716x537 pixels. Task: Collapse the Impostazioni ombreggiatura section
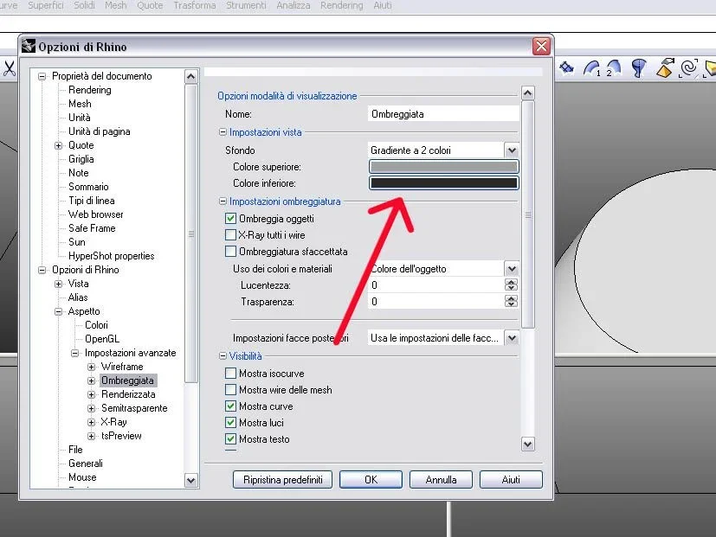(x=223, y=201)
